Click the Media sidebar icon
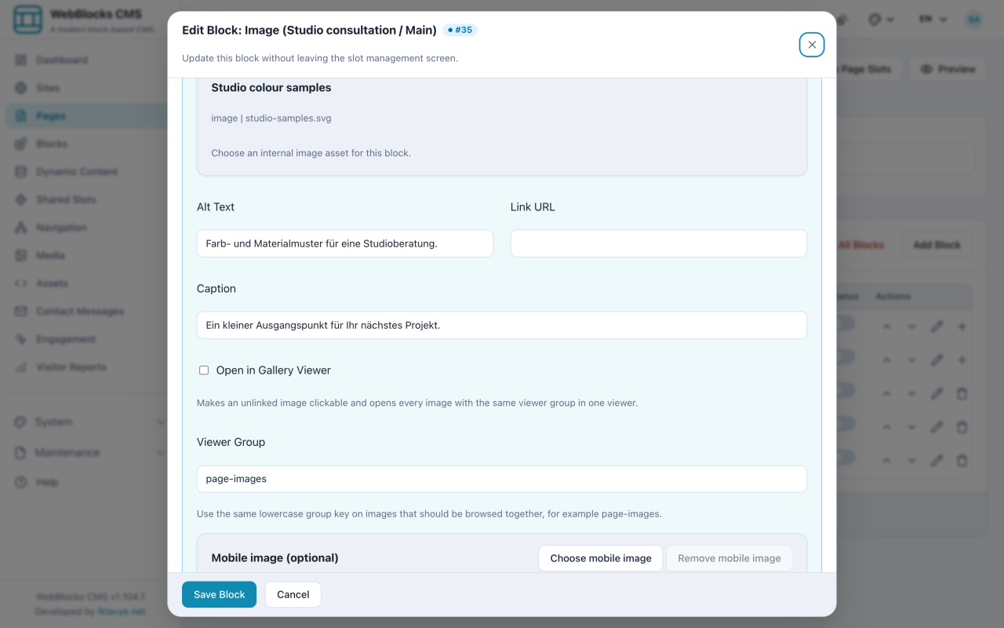Screen dimensions: 1004x628 coord(21,255)
